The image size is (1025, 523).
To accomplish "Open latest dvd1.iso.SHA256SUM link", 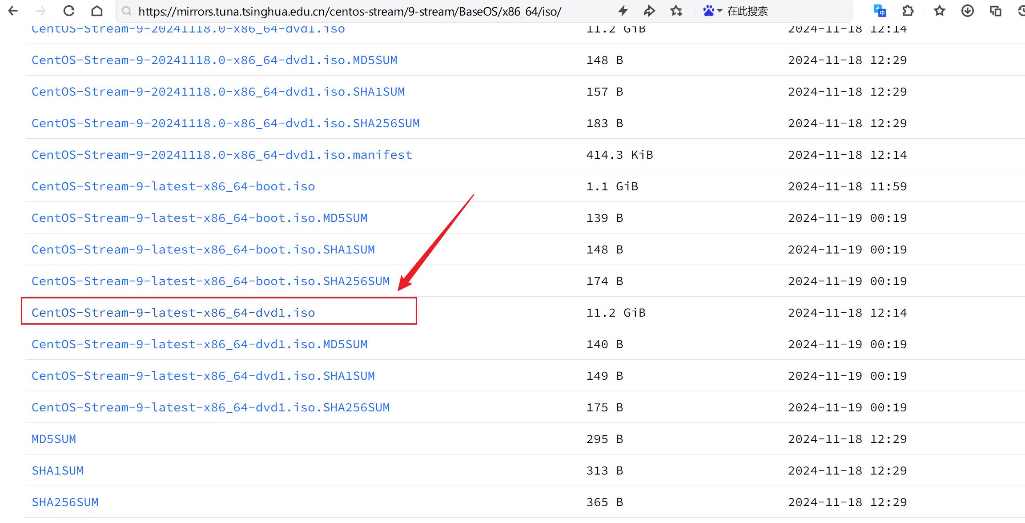I will click(x=210, y=407).
